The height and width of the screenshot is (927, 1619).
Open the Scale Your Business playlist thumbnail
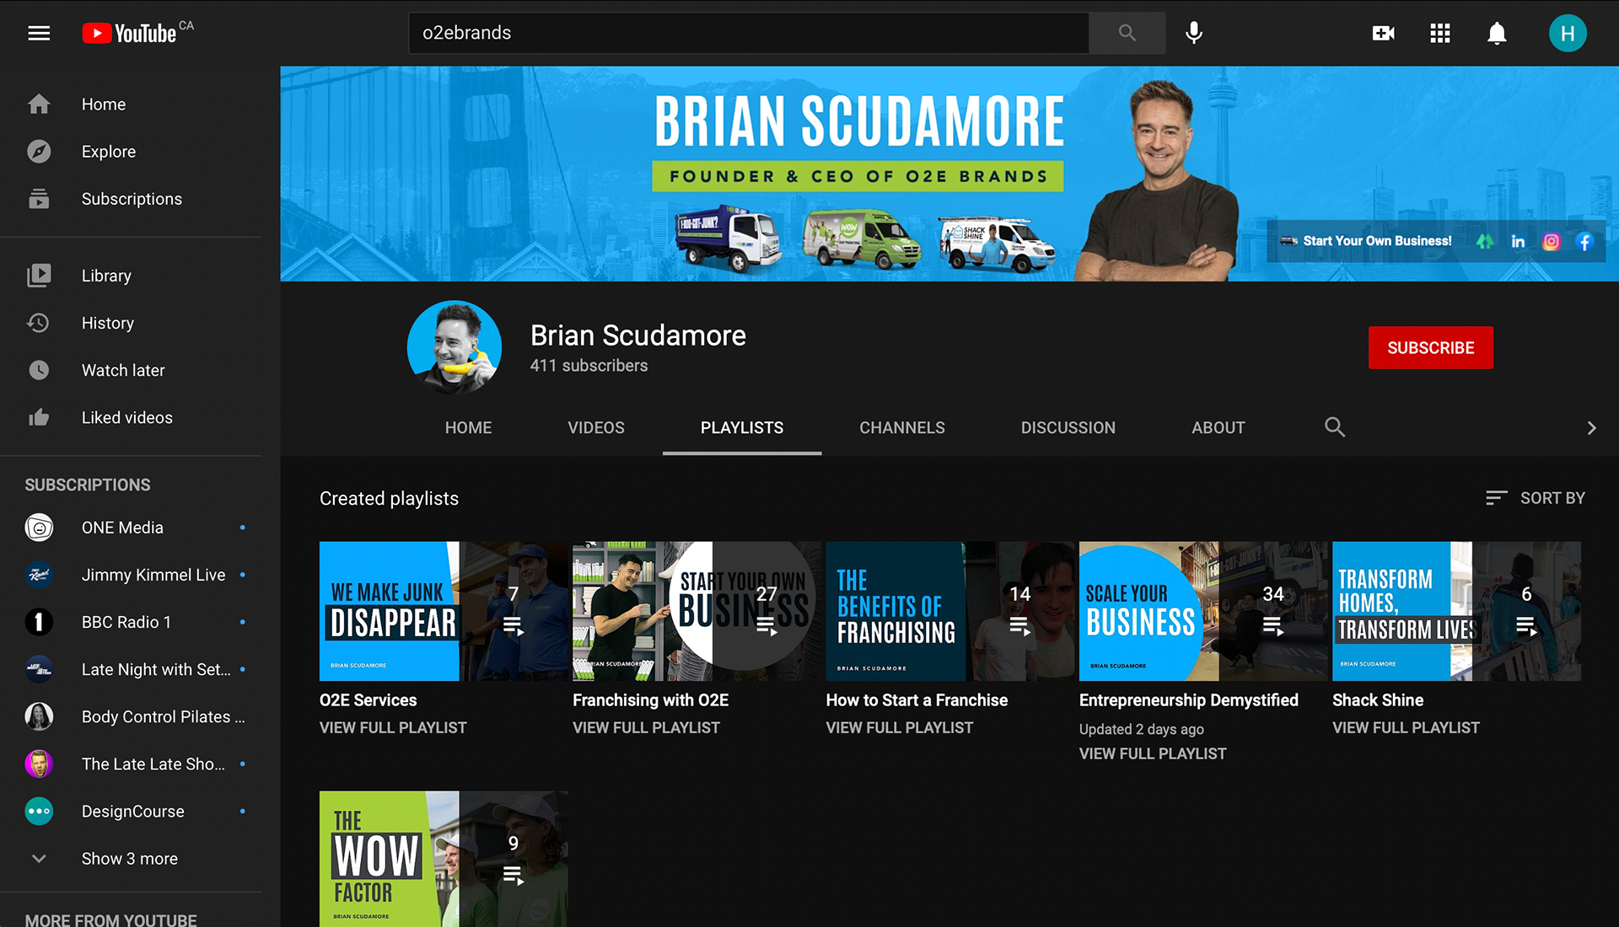(x=1202, y=611)
